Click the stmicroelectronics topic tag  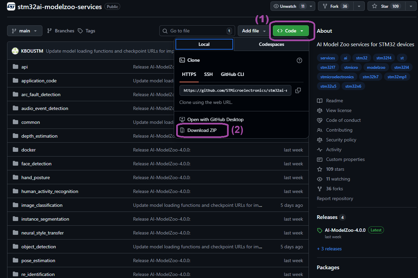[337, 77]
